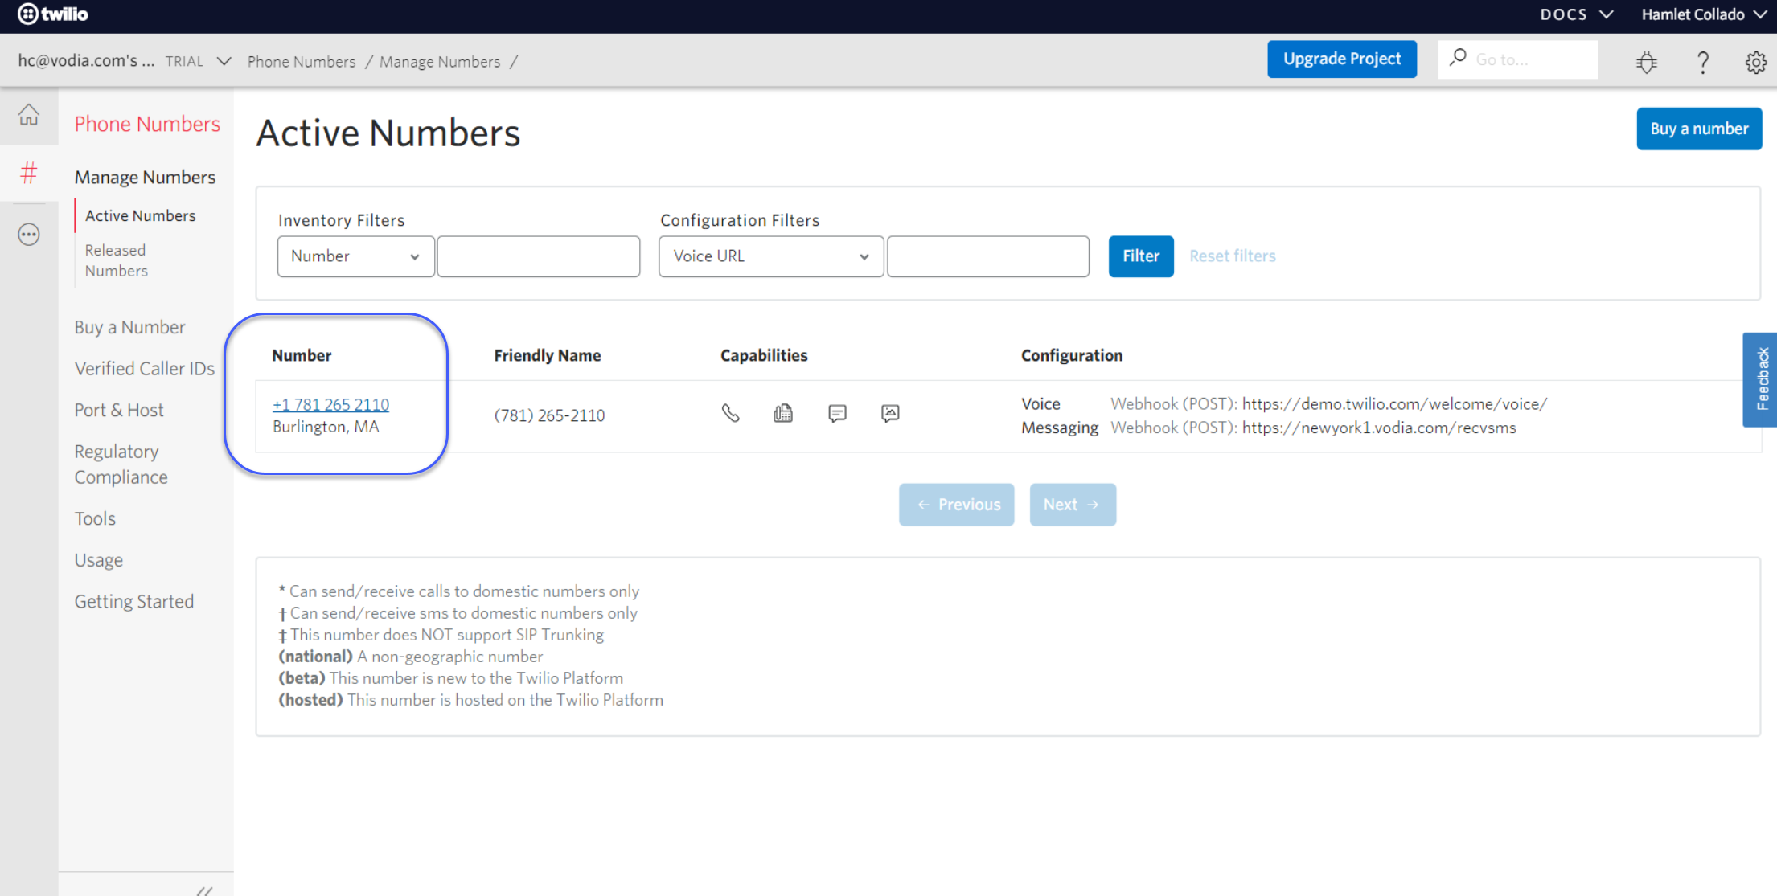Expand the DOCS dropdown
The width and height of the screenshot is (1777, 896).
point(1576,14)
